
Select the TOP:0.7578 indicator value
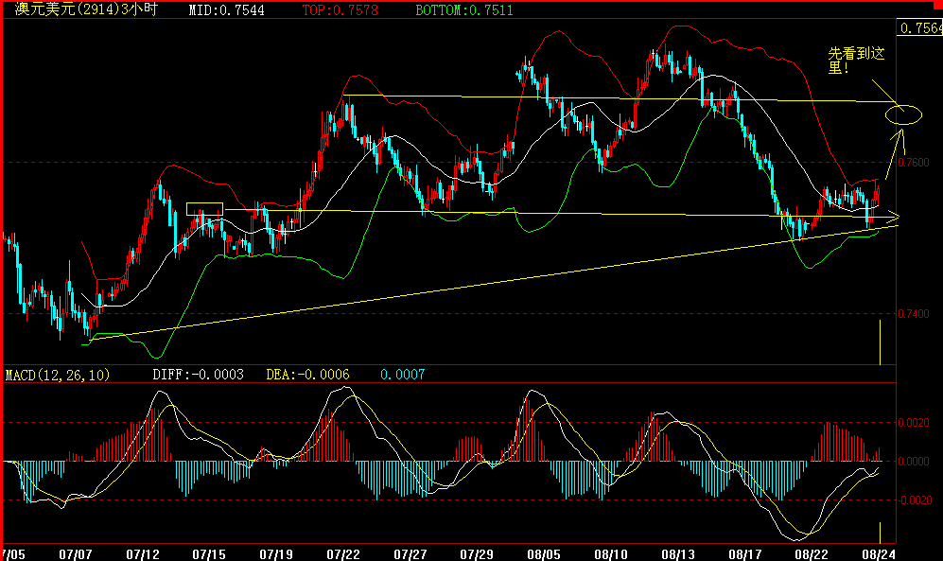tap(340, 10)
